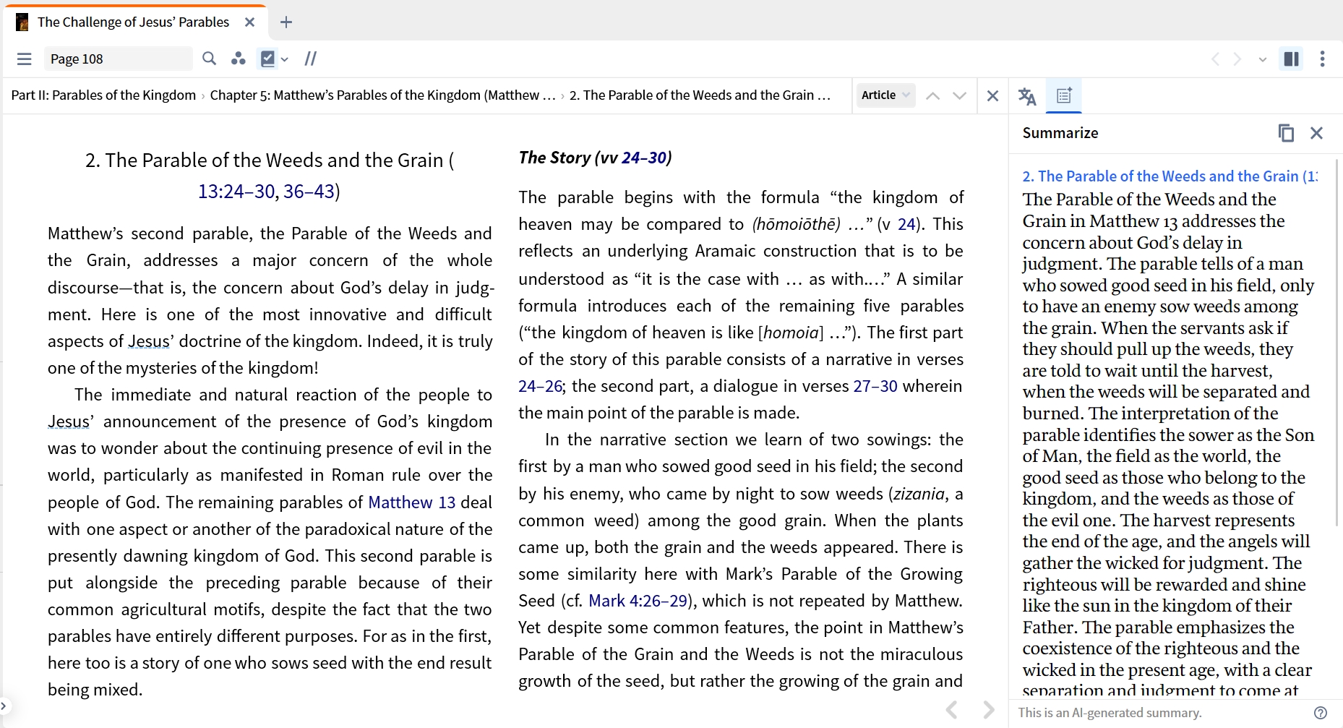Follow the Matthew 13 link
Image resolution: width=1343 pixels, height=728 pixels.
coord(411,502)
